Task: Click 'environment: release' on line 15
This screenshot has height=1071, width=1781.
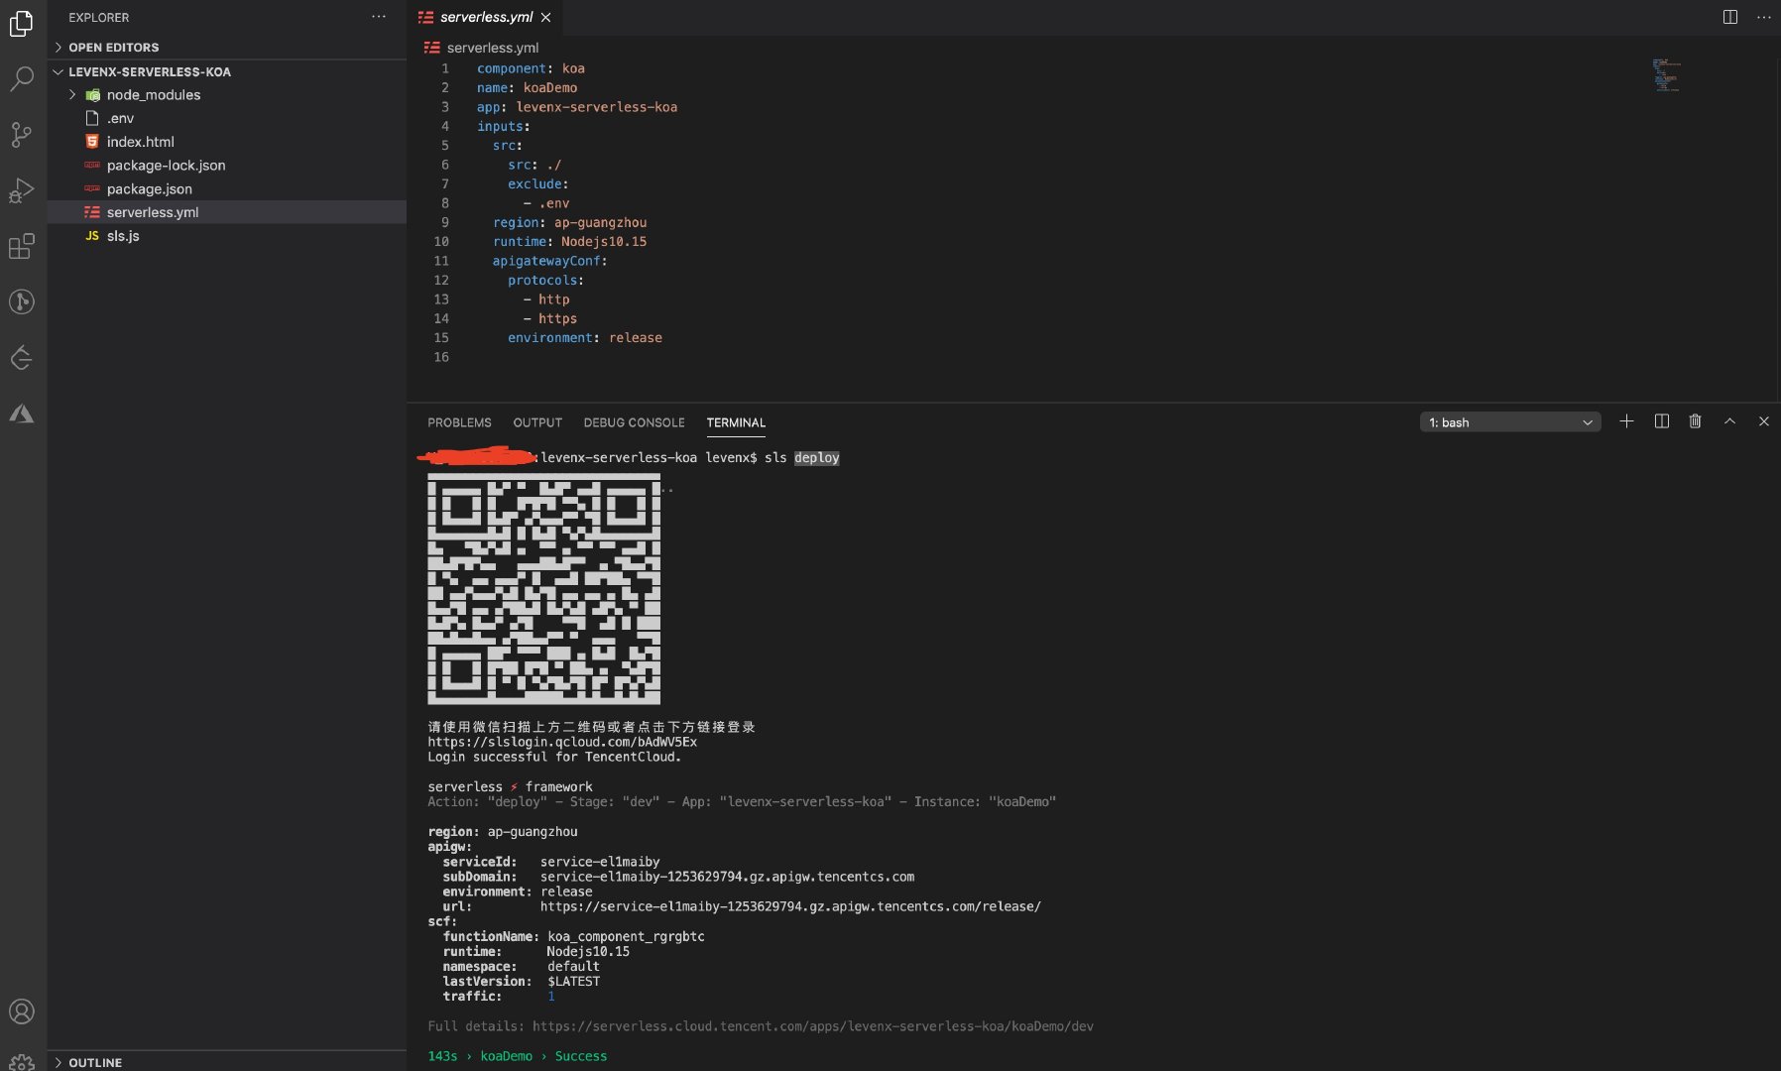Action: coord(585,337)
